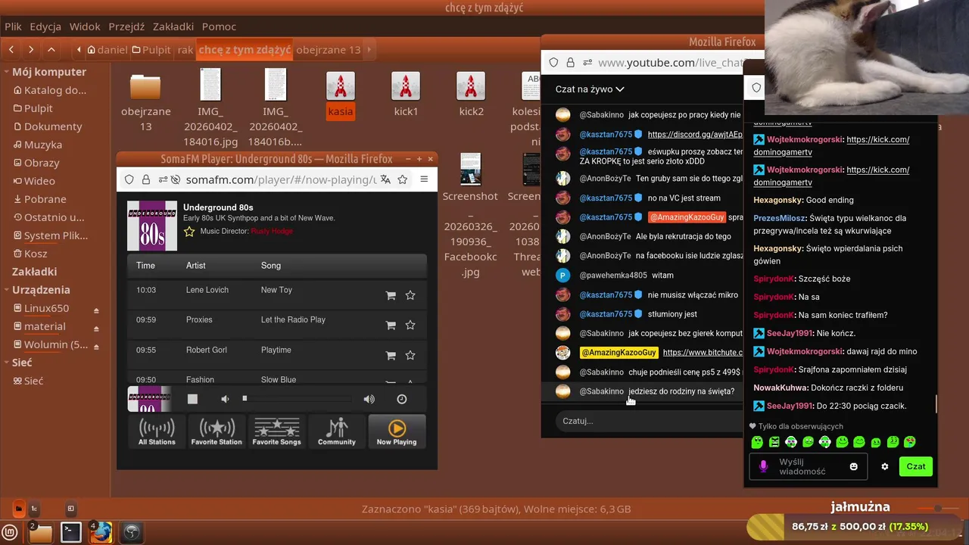Select Dokumenty in the sidebar

(x=52, y=126)
